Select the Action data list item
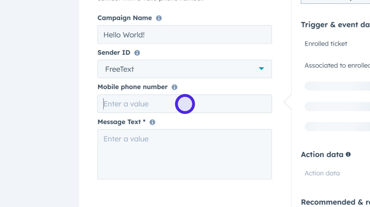Viewport: 370px width, 207px height. tap(322, 173)
